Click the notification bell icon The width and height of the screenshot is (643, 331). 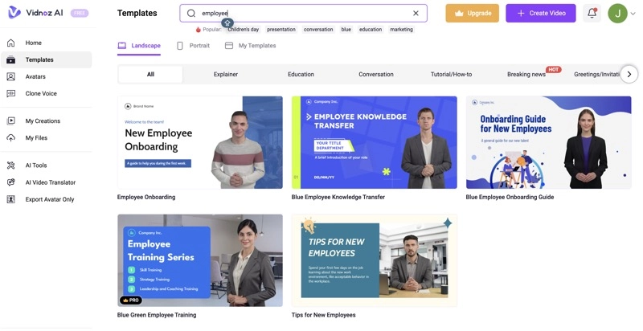592,13
